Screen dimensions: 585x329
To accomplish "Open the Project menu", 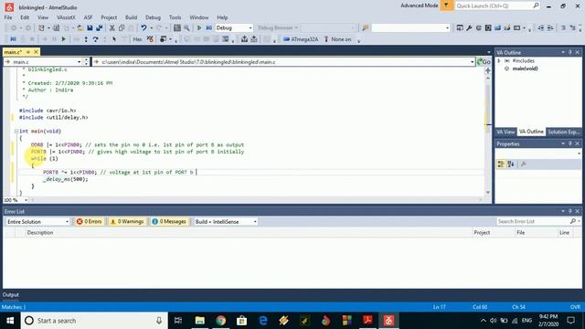I will pyautogui.click(x=109, y=17).
